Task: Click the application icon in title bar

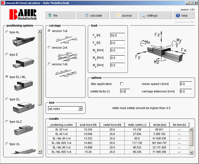Action: (x=3, y=3)
